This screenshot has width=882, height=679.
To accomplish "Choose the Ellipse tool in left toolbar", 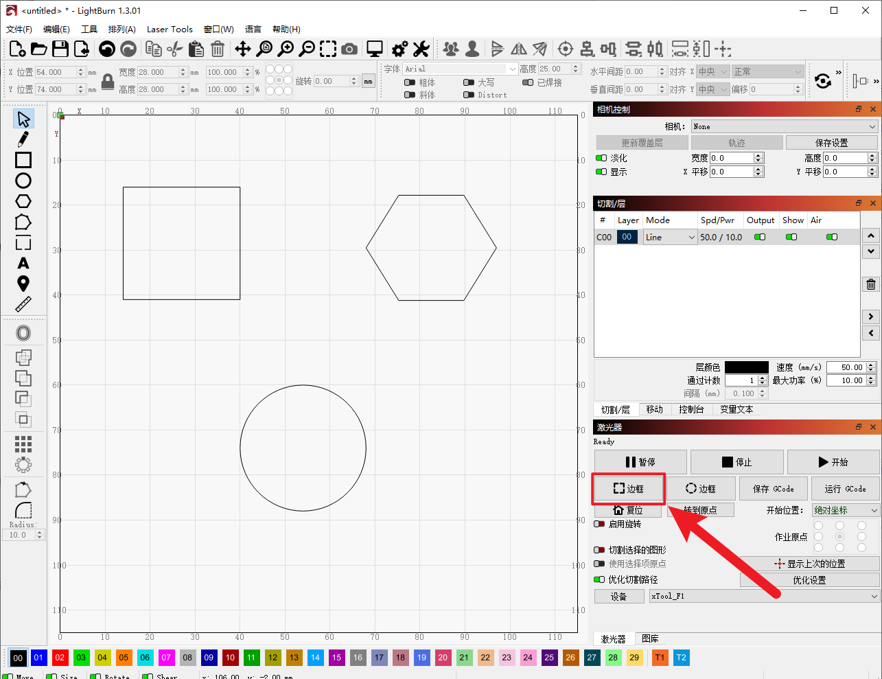I will pyautogui.click(x=23, y=181).
